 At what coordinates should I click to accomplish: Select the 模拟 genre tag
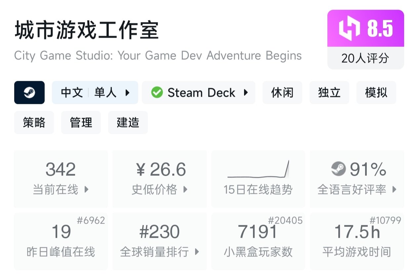coord(376,93)
